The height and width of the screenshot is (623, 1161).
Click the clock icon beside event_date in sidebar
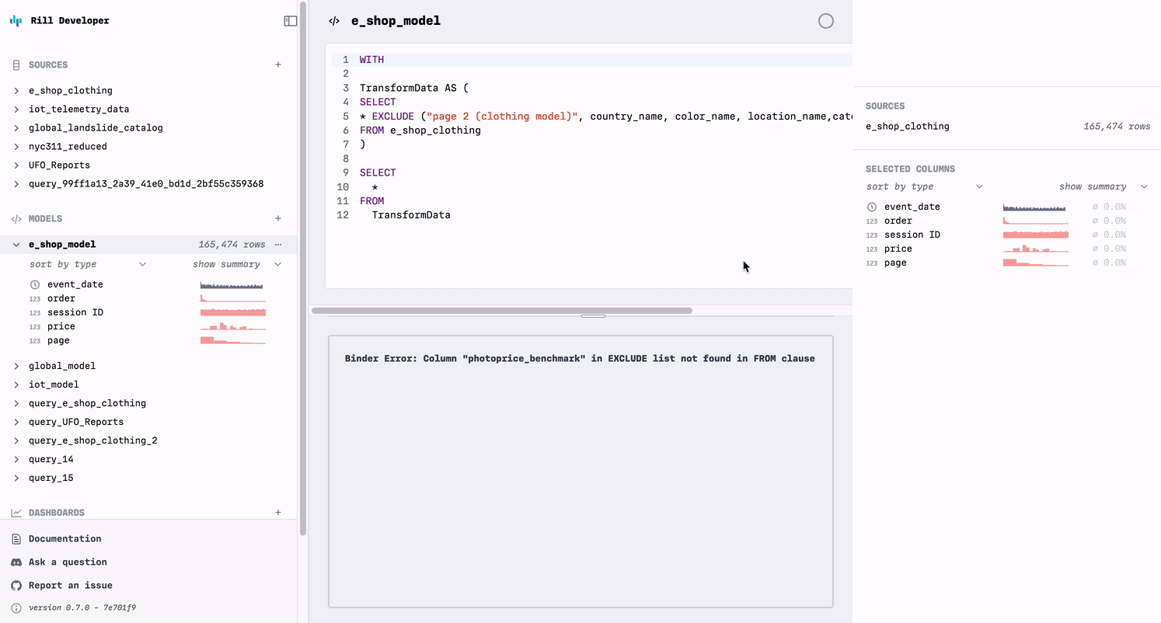click(x=35, y=284)
